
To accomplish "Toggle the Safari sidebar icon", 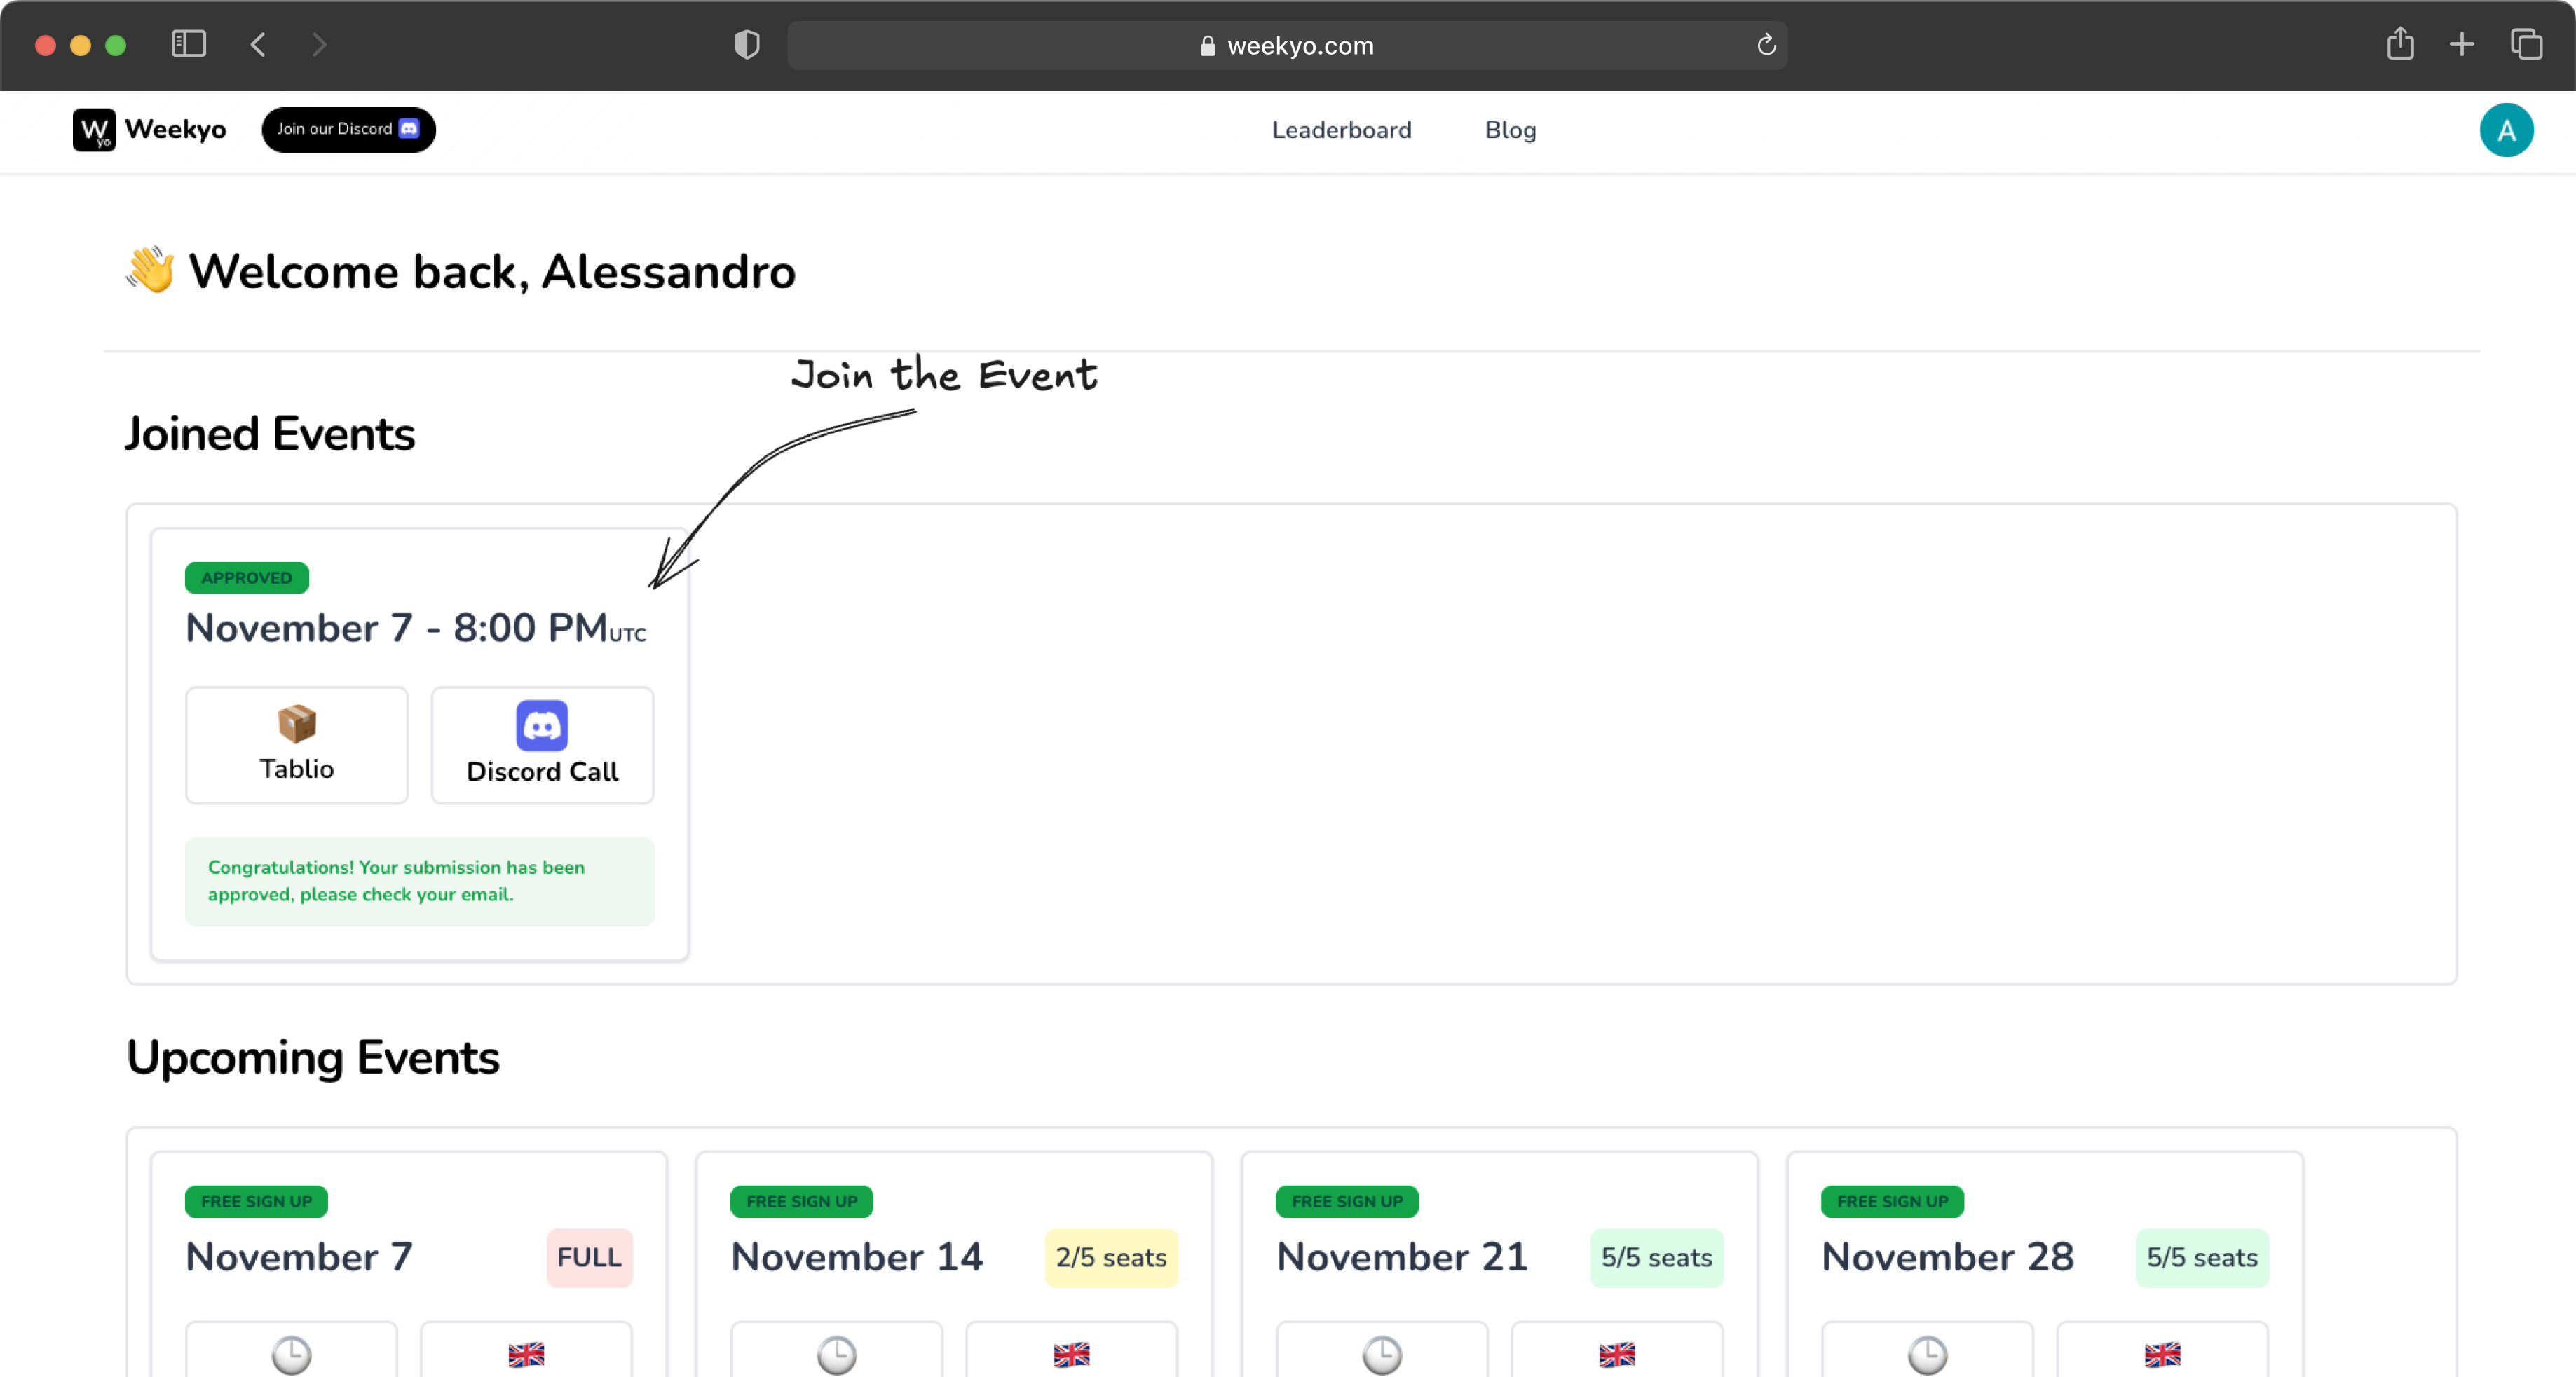I will (x=188, y=44).
